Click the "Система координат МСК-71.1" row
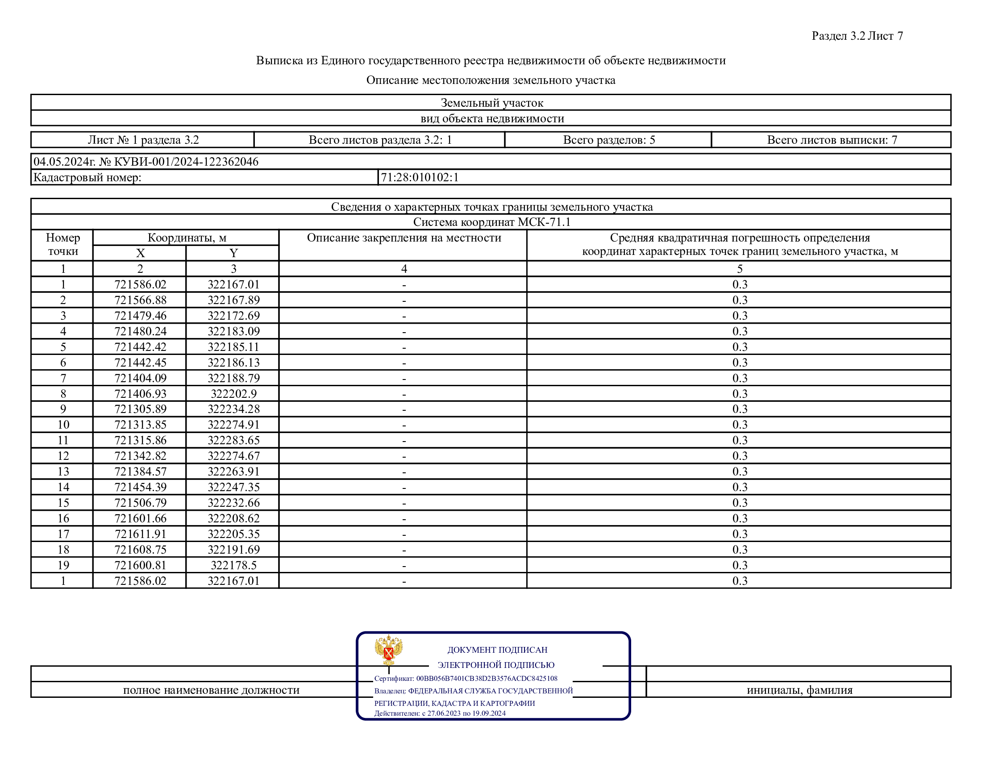The height and width of the screenshot is (759, 982). click(x=491, y=222)
